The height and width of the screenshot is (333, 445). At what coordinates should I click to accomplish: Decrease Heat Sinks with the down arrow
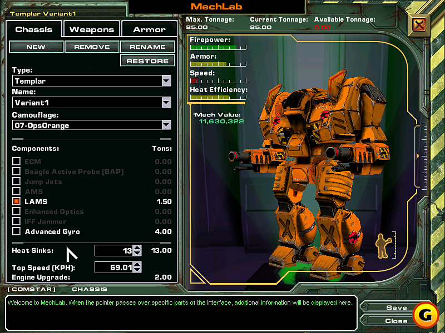pos(137,254)
